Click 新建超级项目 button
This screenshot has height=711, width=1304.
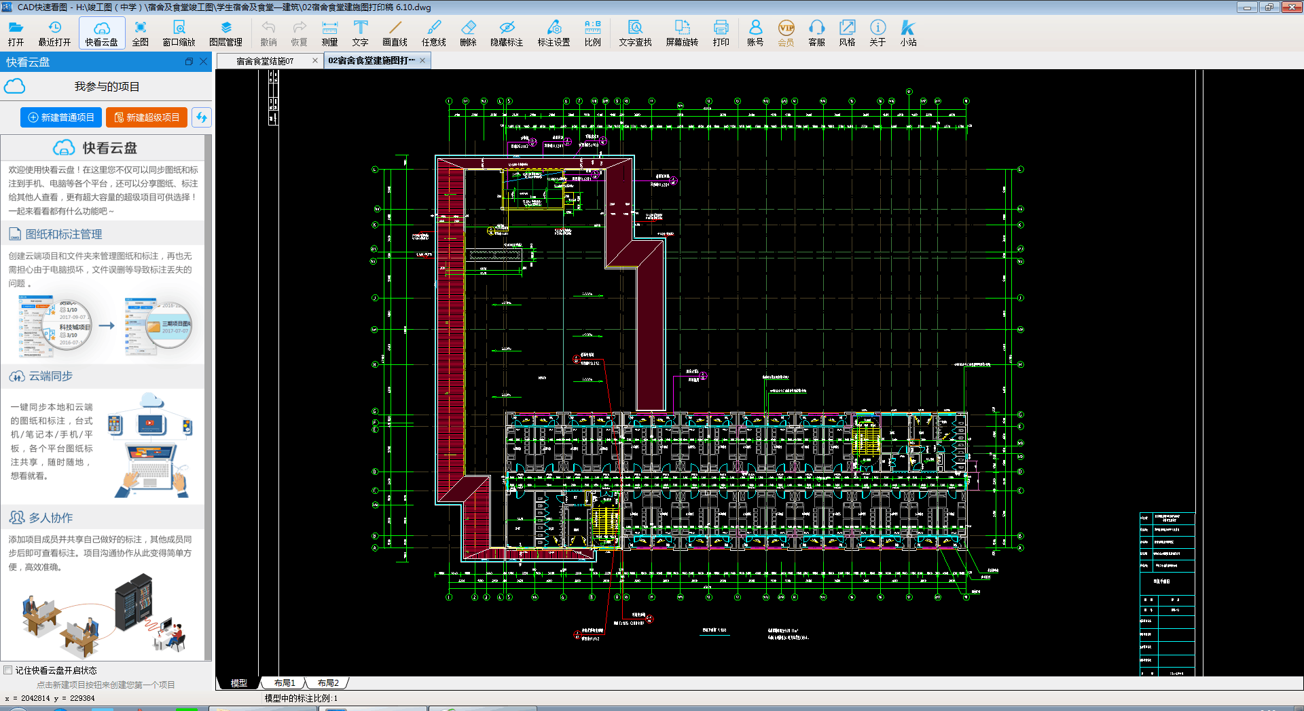(x=147, y=117)
